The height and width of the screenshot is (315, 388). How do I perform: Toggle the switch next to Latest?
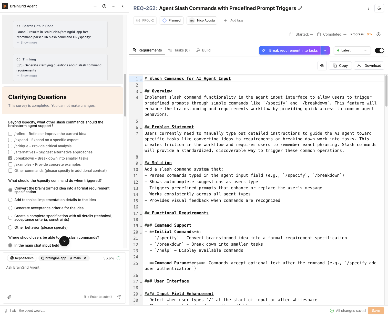[379, 50]
